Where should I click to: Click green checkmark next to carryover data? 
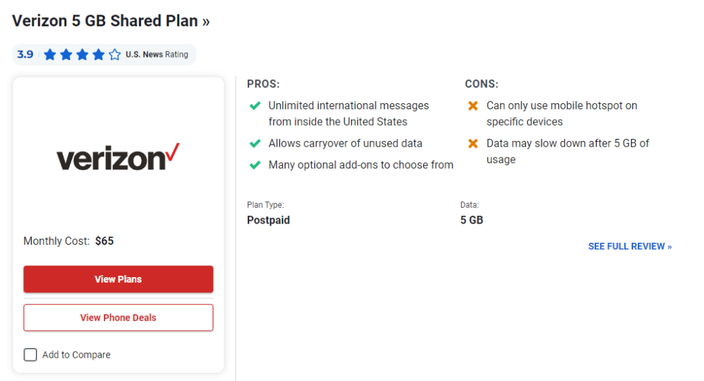(255, 144)
